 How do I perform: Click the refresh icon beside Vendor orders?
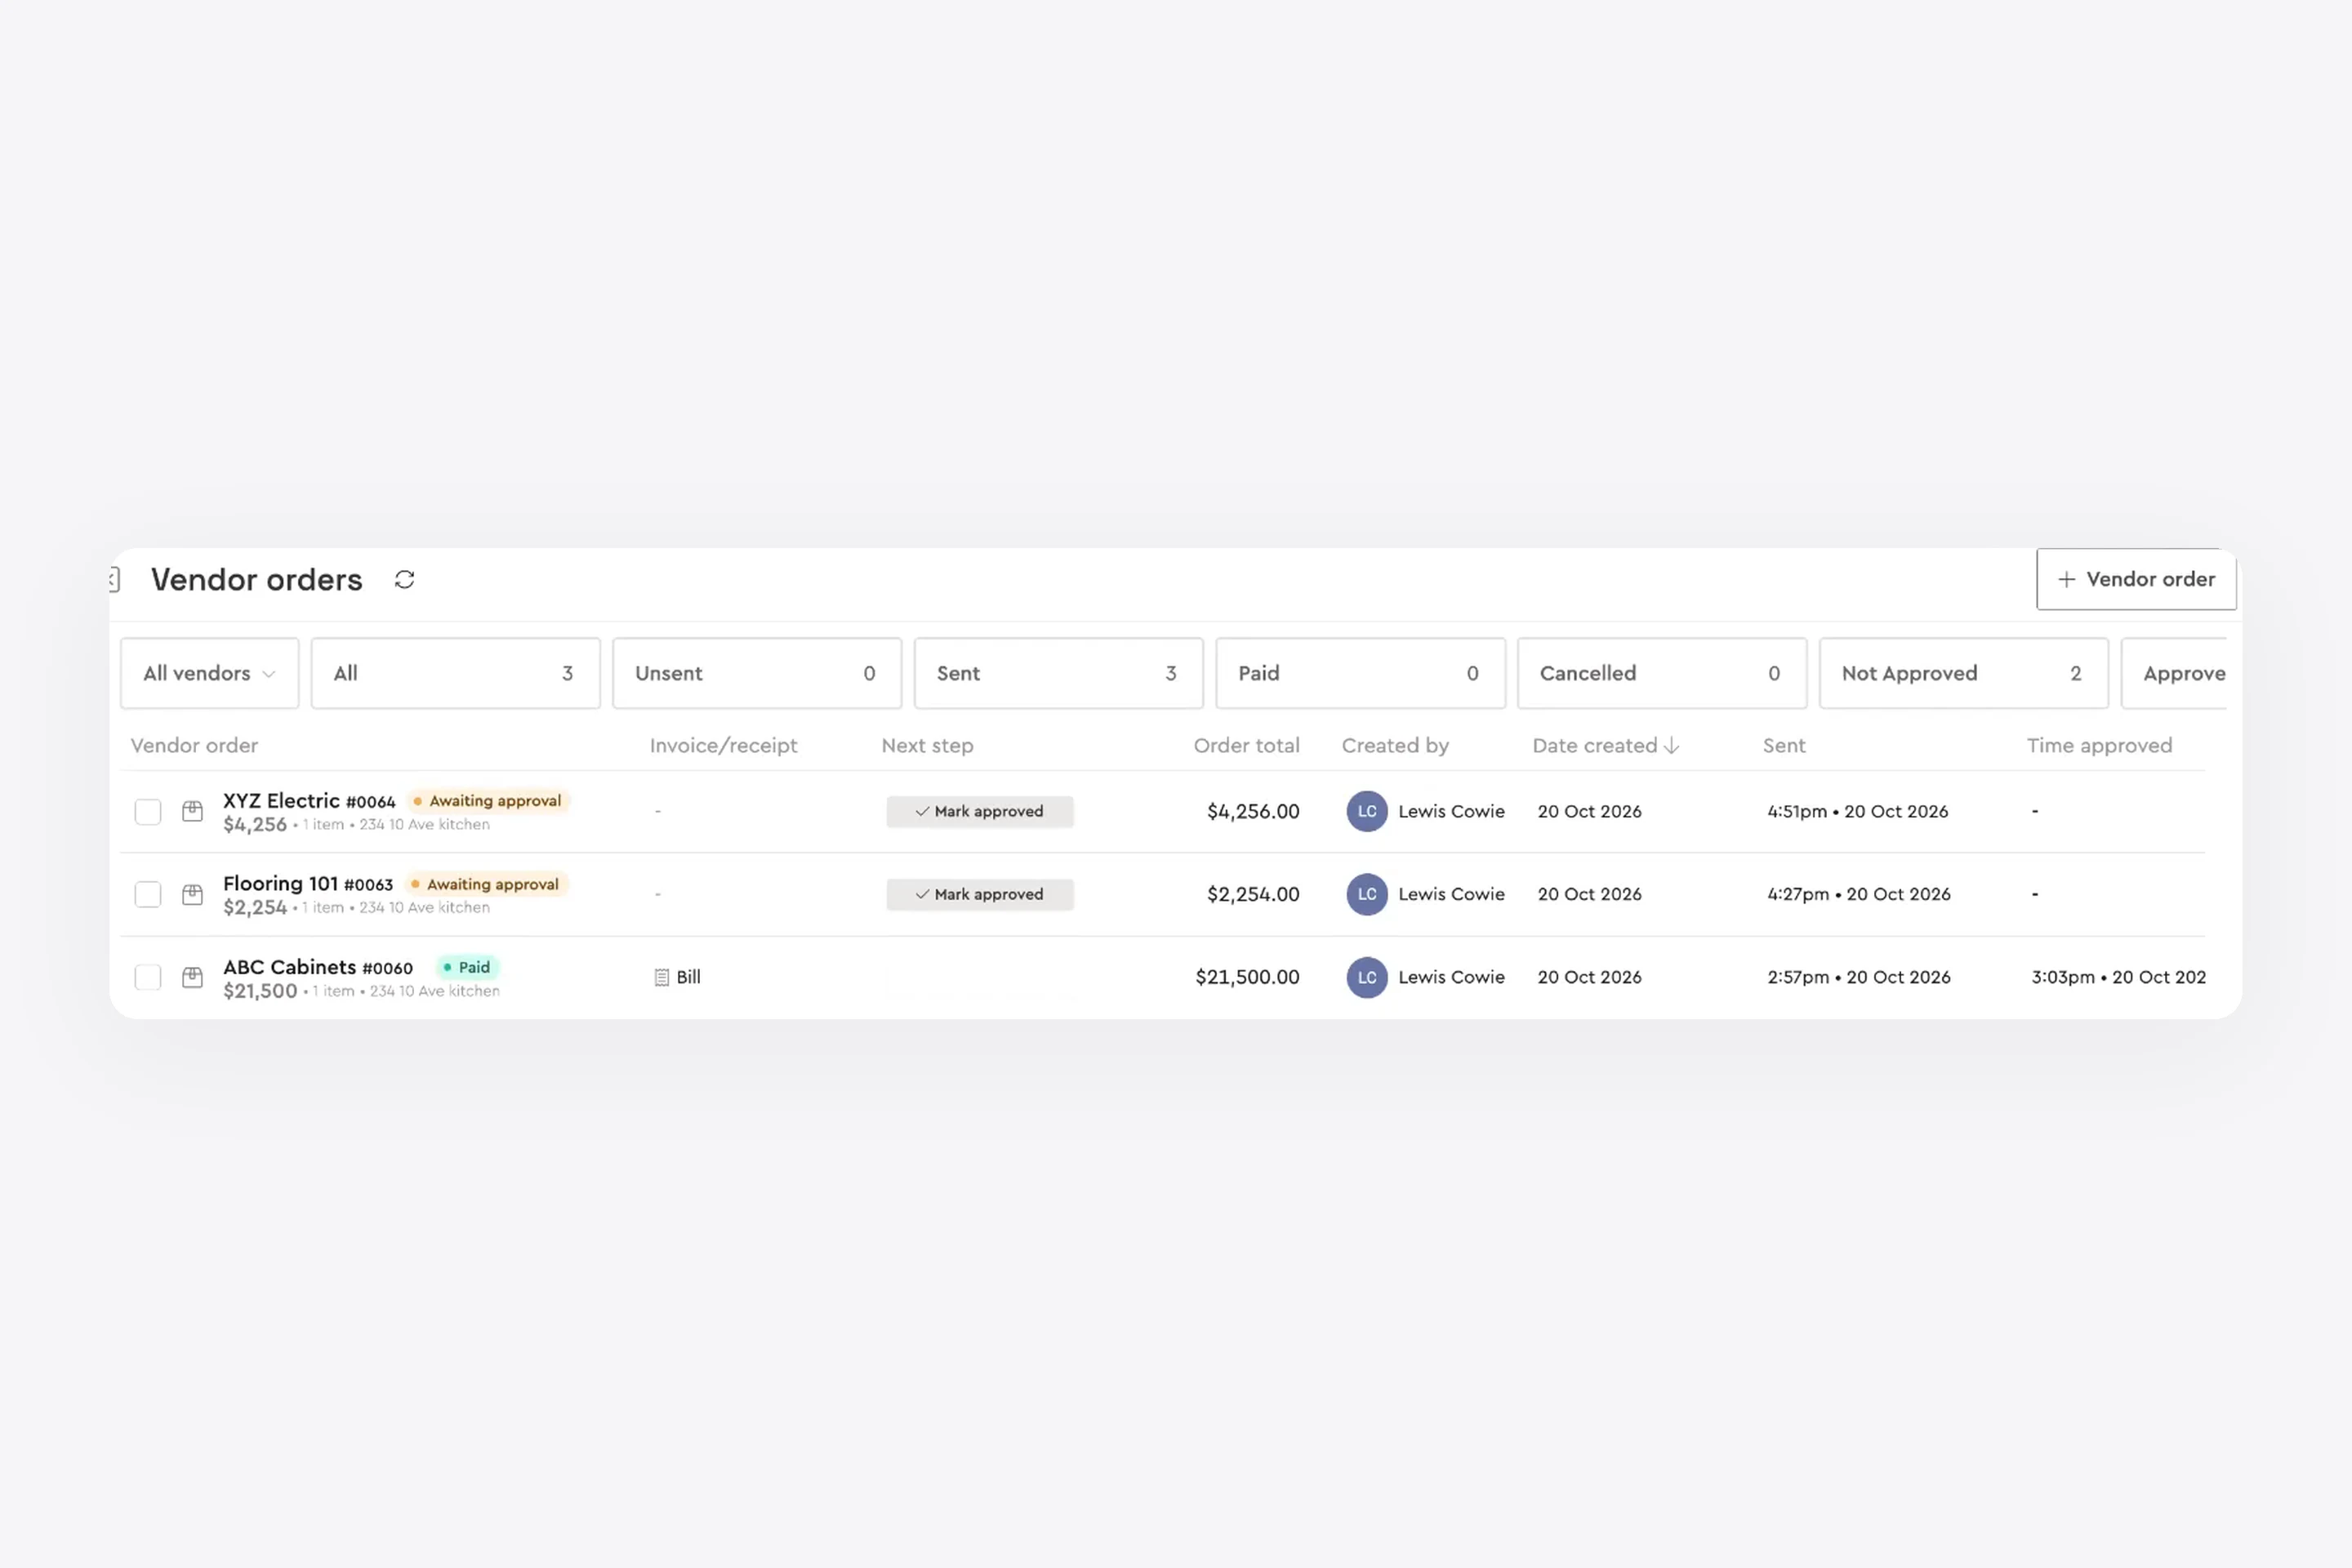(x=404, y=580)
